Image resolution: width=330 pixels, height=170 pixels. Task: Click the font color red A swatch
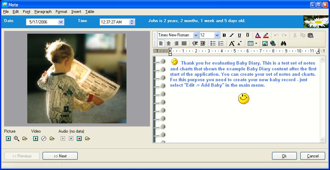point(258,35)
